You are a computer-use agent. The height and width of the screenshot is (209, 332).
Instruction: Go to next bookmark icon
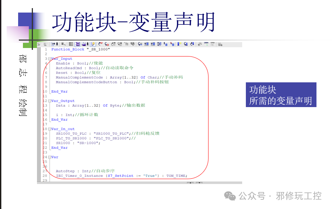pyautogui.click(x=192, y=44)
